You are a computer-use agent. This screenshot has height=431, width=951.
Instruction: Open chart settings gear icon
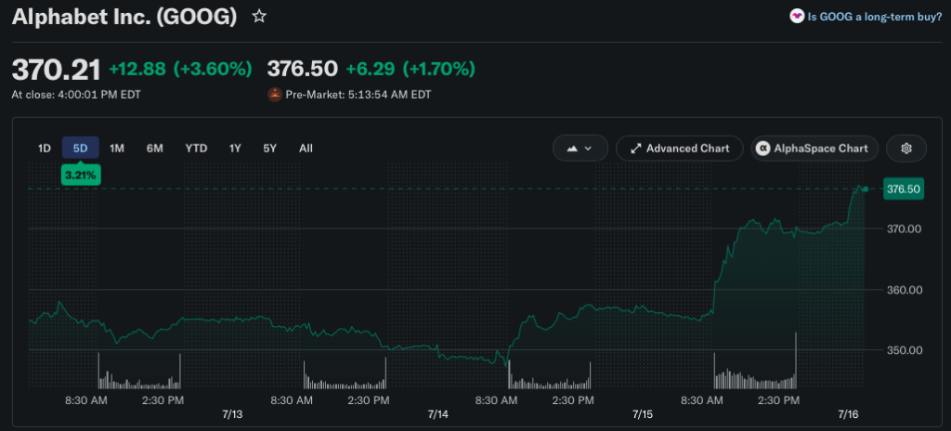(x=906, y=148)
